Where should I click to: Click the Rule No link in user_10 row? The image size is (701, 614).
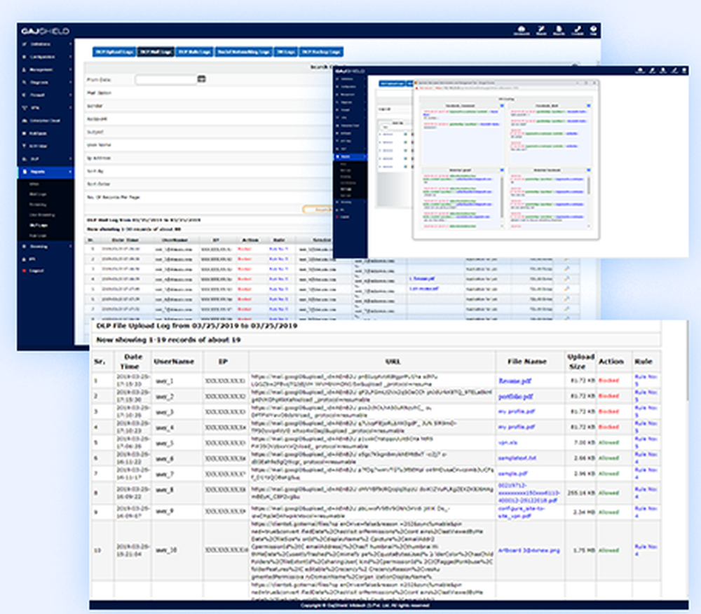point(646,550)
